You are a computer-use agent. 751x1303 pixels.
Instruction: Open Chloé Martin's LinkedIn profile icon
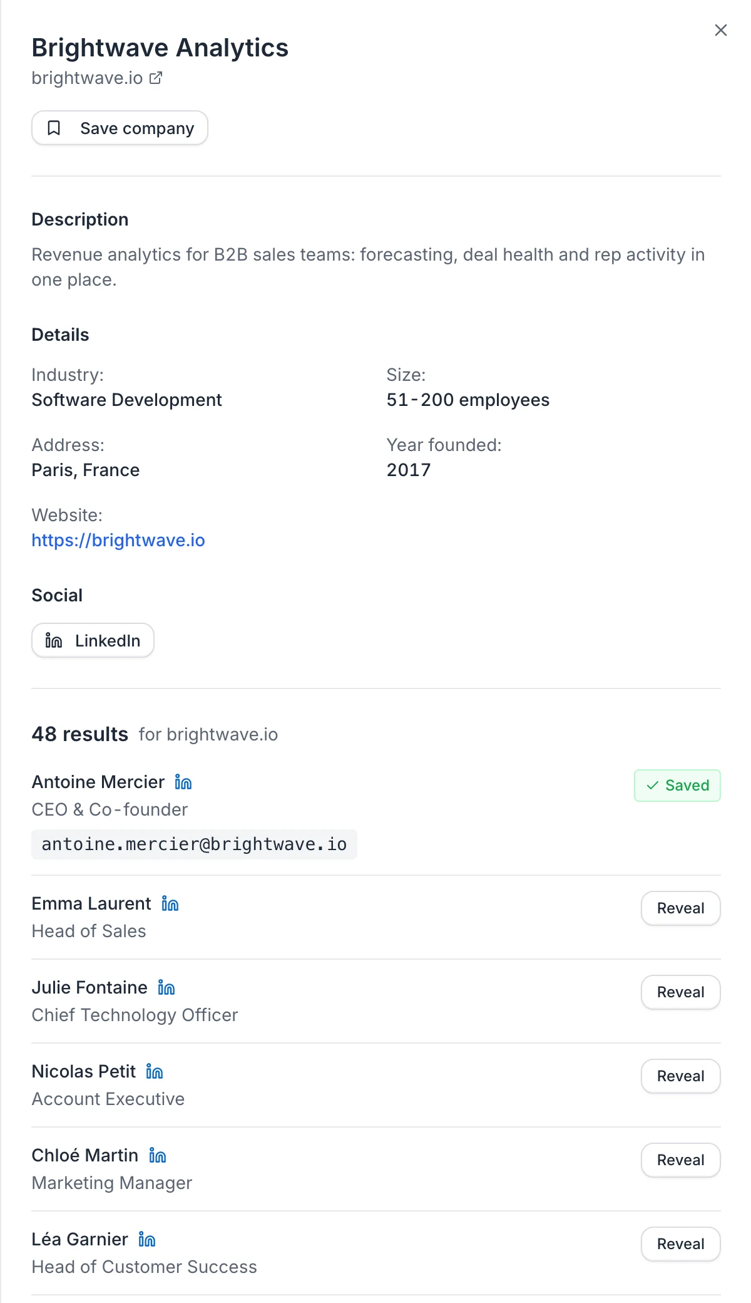(158, 1155)
